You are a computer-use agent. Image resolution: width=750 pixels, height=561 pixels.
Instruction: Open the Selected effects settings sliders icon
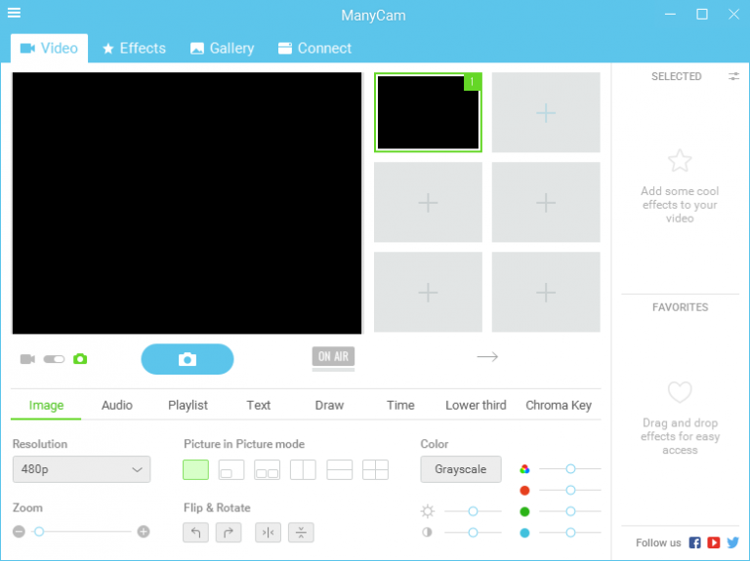(x=733, y=76)
